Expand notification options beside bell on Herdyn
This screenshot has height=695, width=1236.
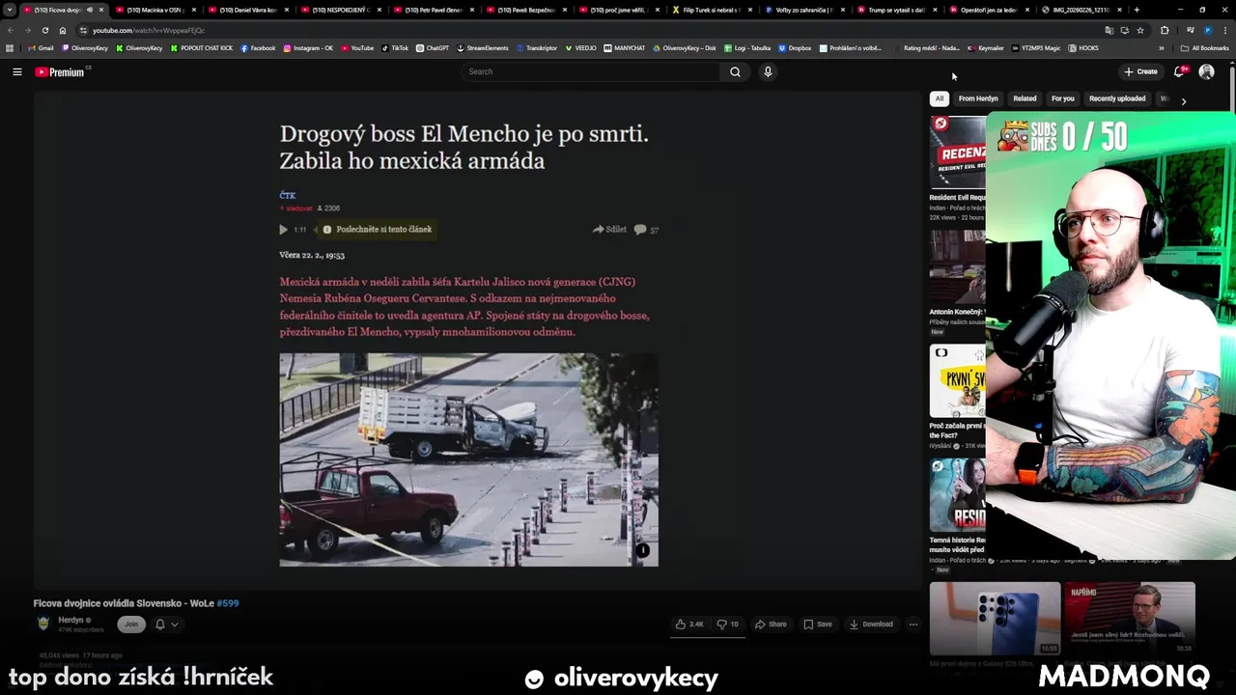click(x=175, y=625)
